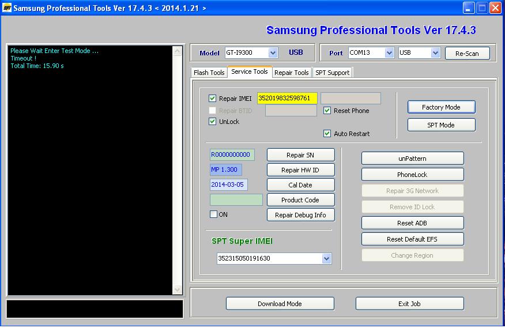This screenshot has width=505, height=328.
Task: Click the Cal Date button
Action: [300, 185]
